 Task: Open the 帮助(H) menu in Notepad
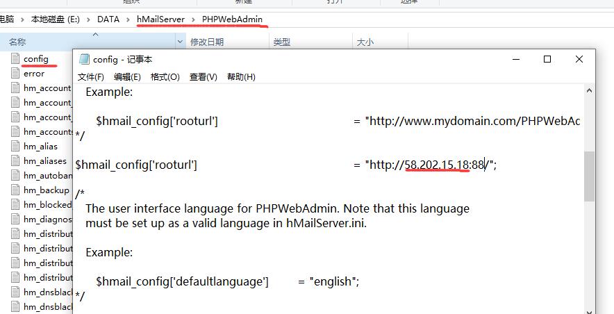coord(241,76)
